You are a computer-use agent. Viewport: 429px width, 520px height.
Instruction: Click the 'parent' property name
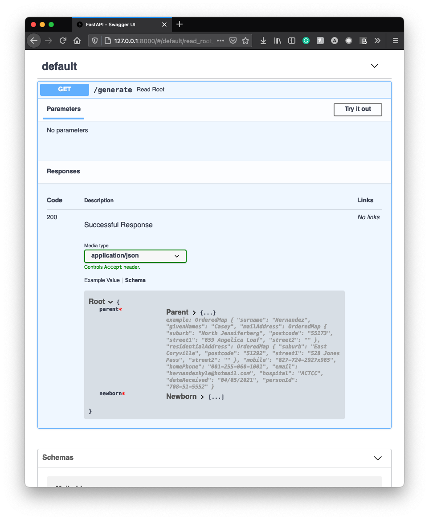pyautogui.click(x=109, y=309)
